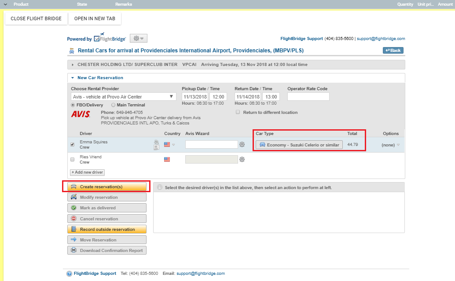Click the people icon in Emma Squires row

click(x=156, y=142)
